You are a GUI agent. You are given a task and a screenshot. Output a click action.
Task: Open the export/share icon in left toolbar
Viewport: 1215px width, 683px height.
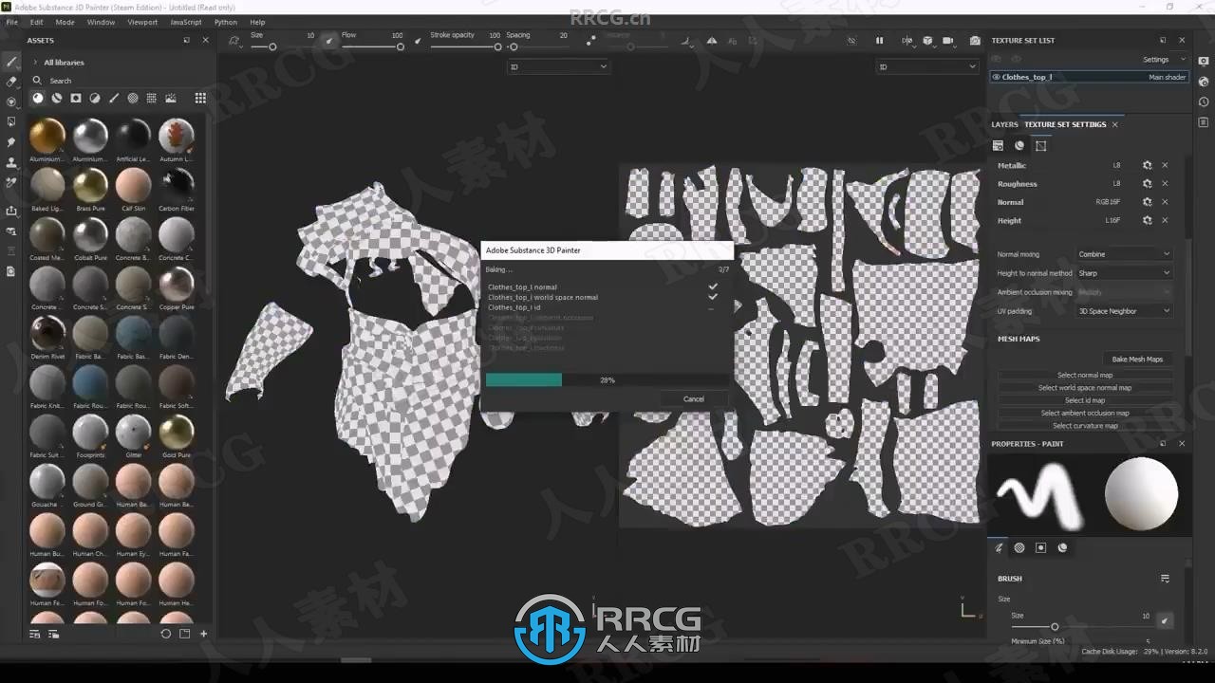11,211
